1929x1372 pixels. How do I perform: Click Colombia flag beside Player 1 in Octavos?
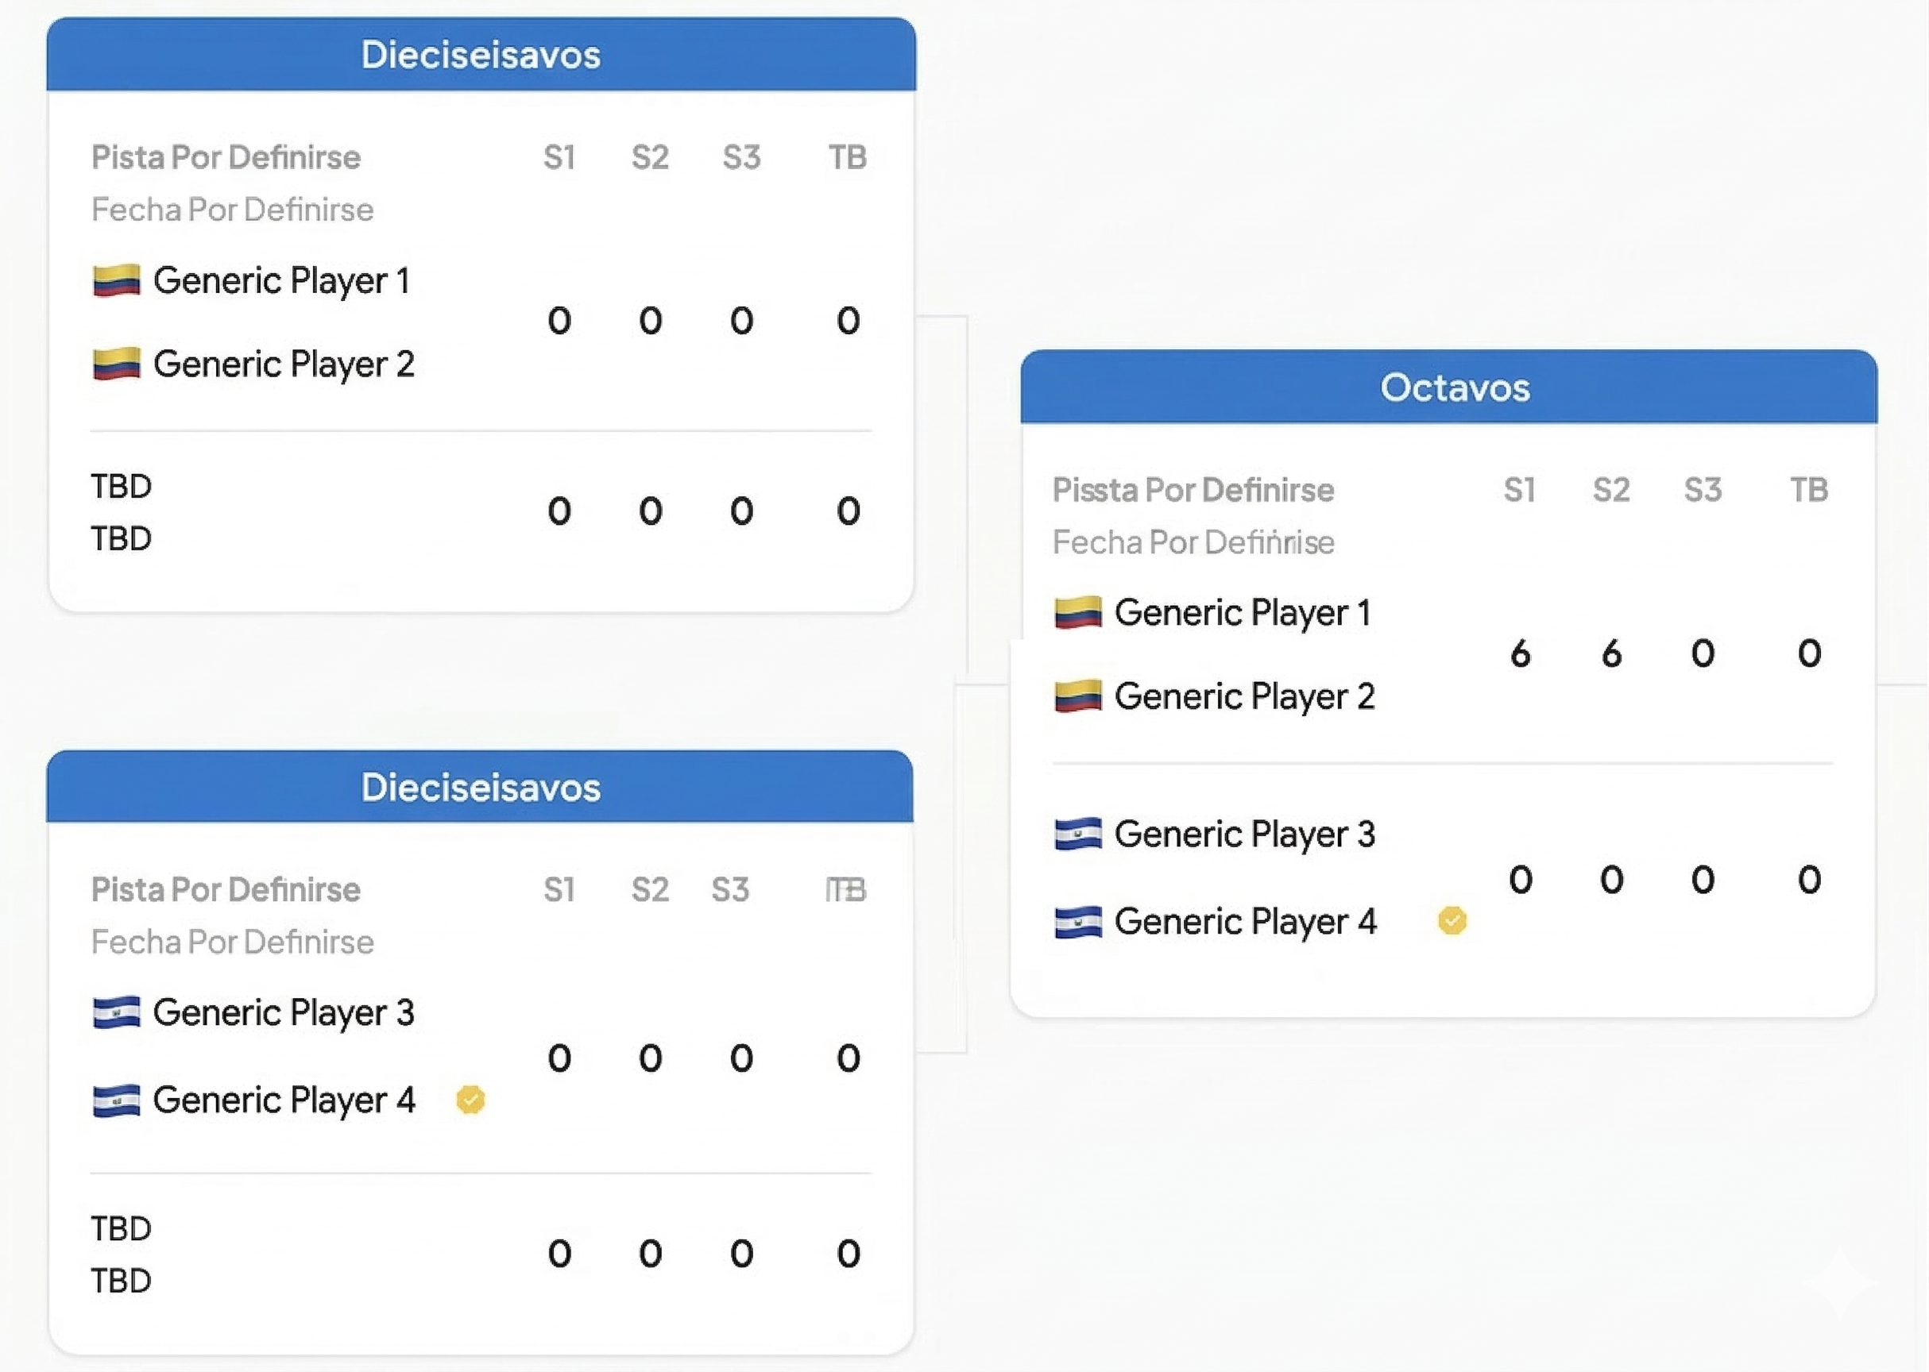1078,612
